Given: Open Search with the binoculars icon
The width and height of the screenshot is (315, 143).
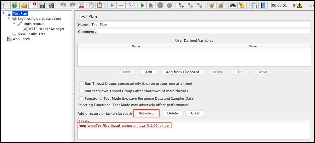Looking at the screenshot, I should [x=233, y=5].
